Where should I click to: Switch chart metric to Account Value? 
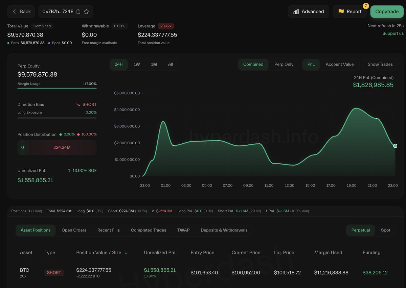(x=340, y=64)
